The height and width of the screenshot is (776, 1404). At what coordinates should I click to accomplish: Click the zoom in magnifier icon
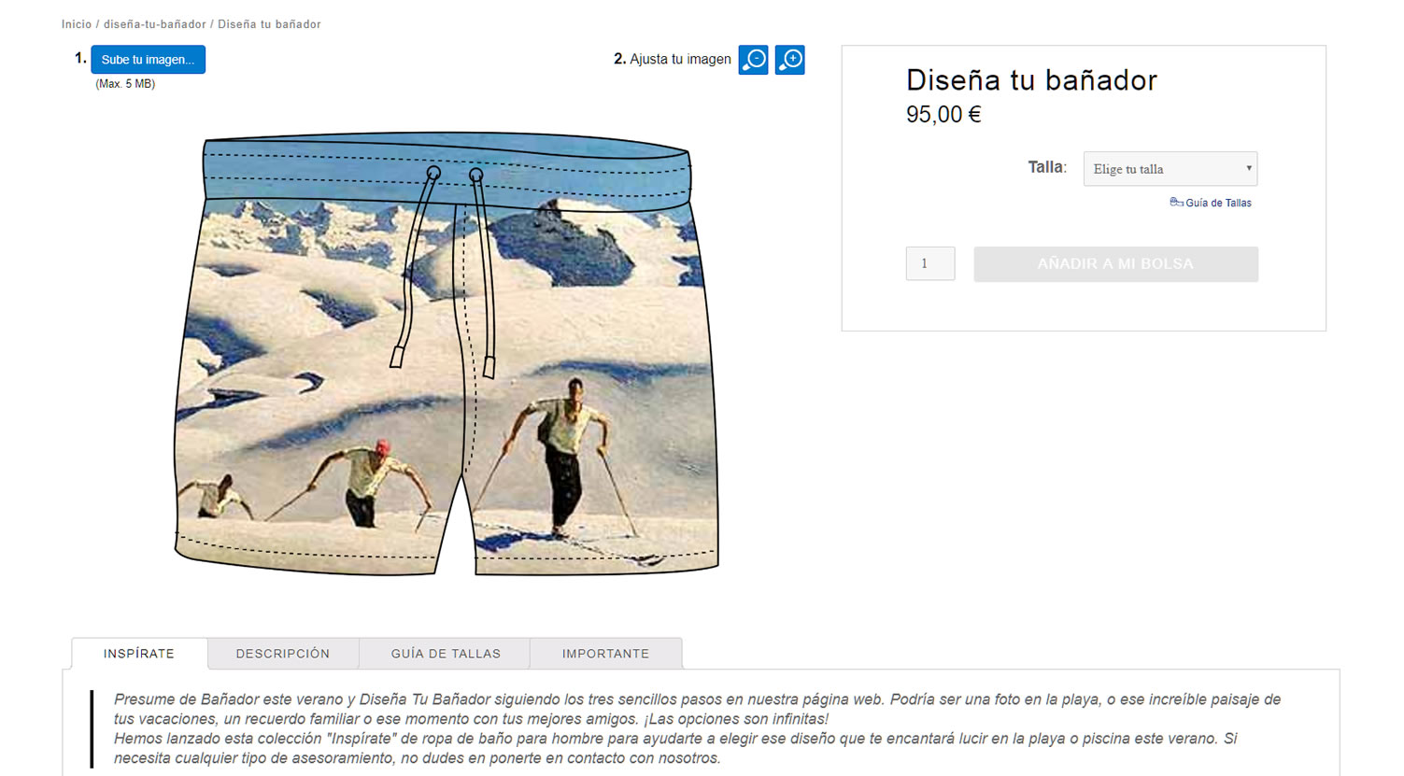pos(789,60)
